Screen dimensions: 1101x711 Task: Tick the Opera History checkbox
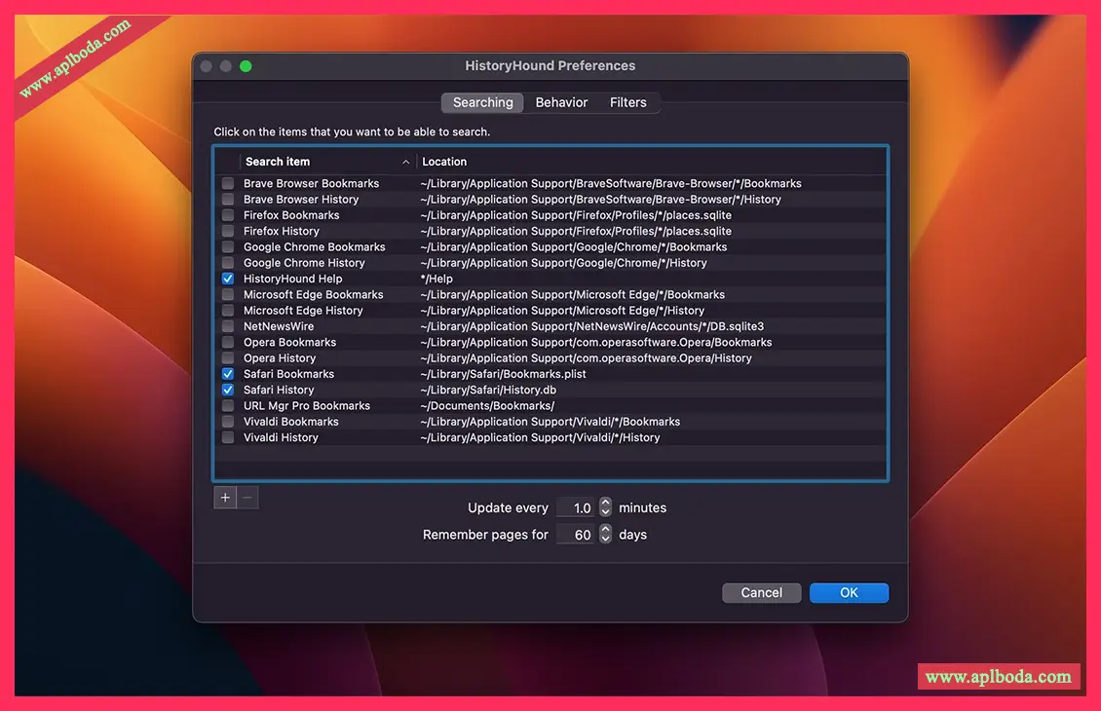click(x=227, y=358)
